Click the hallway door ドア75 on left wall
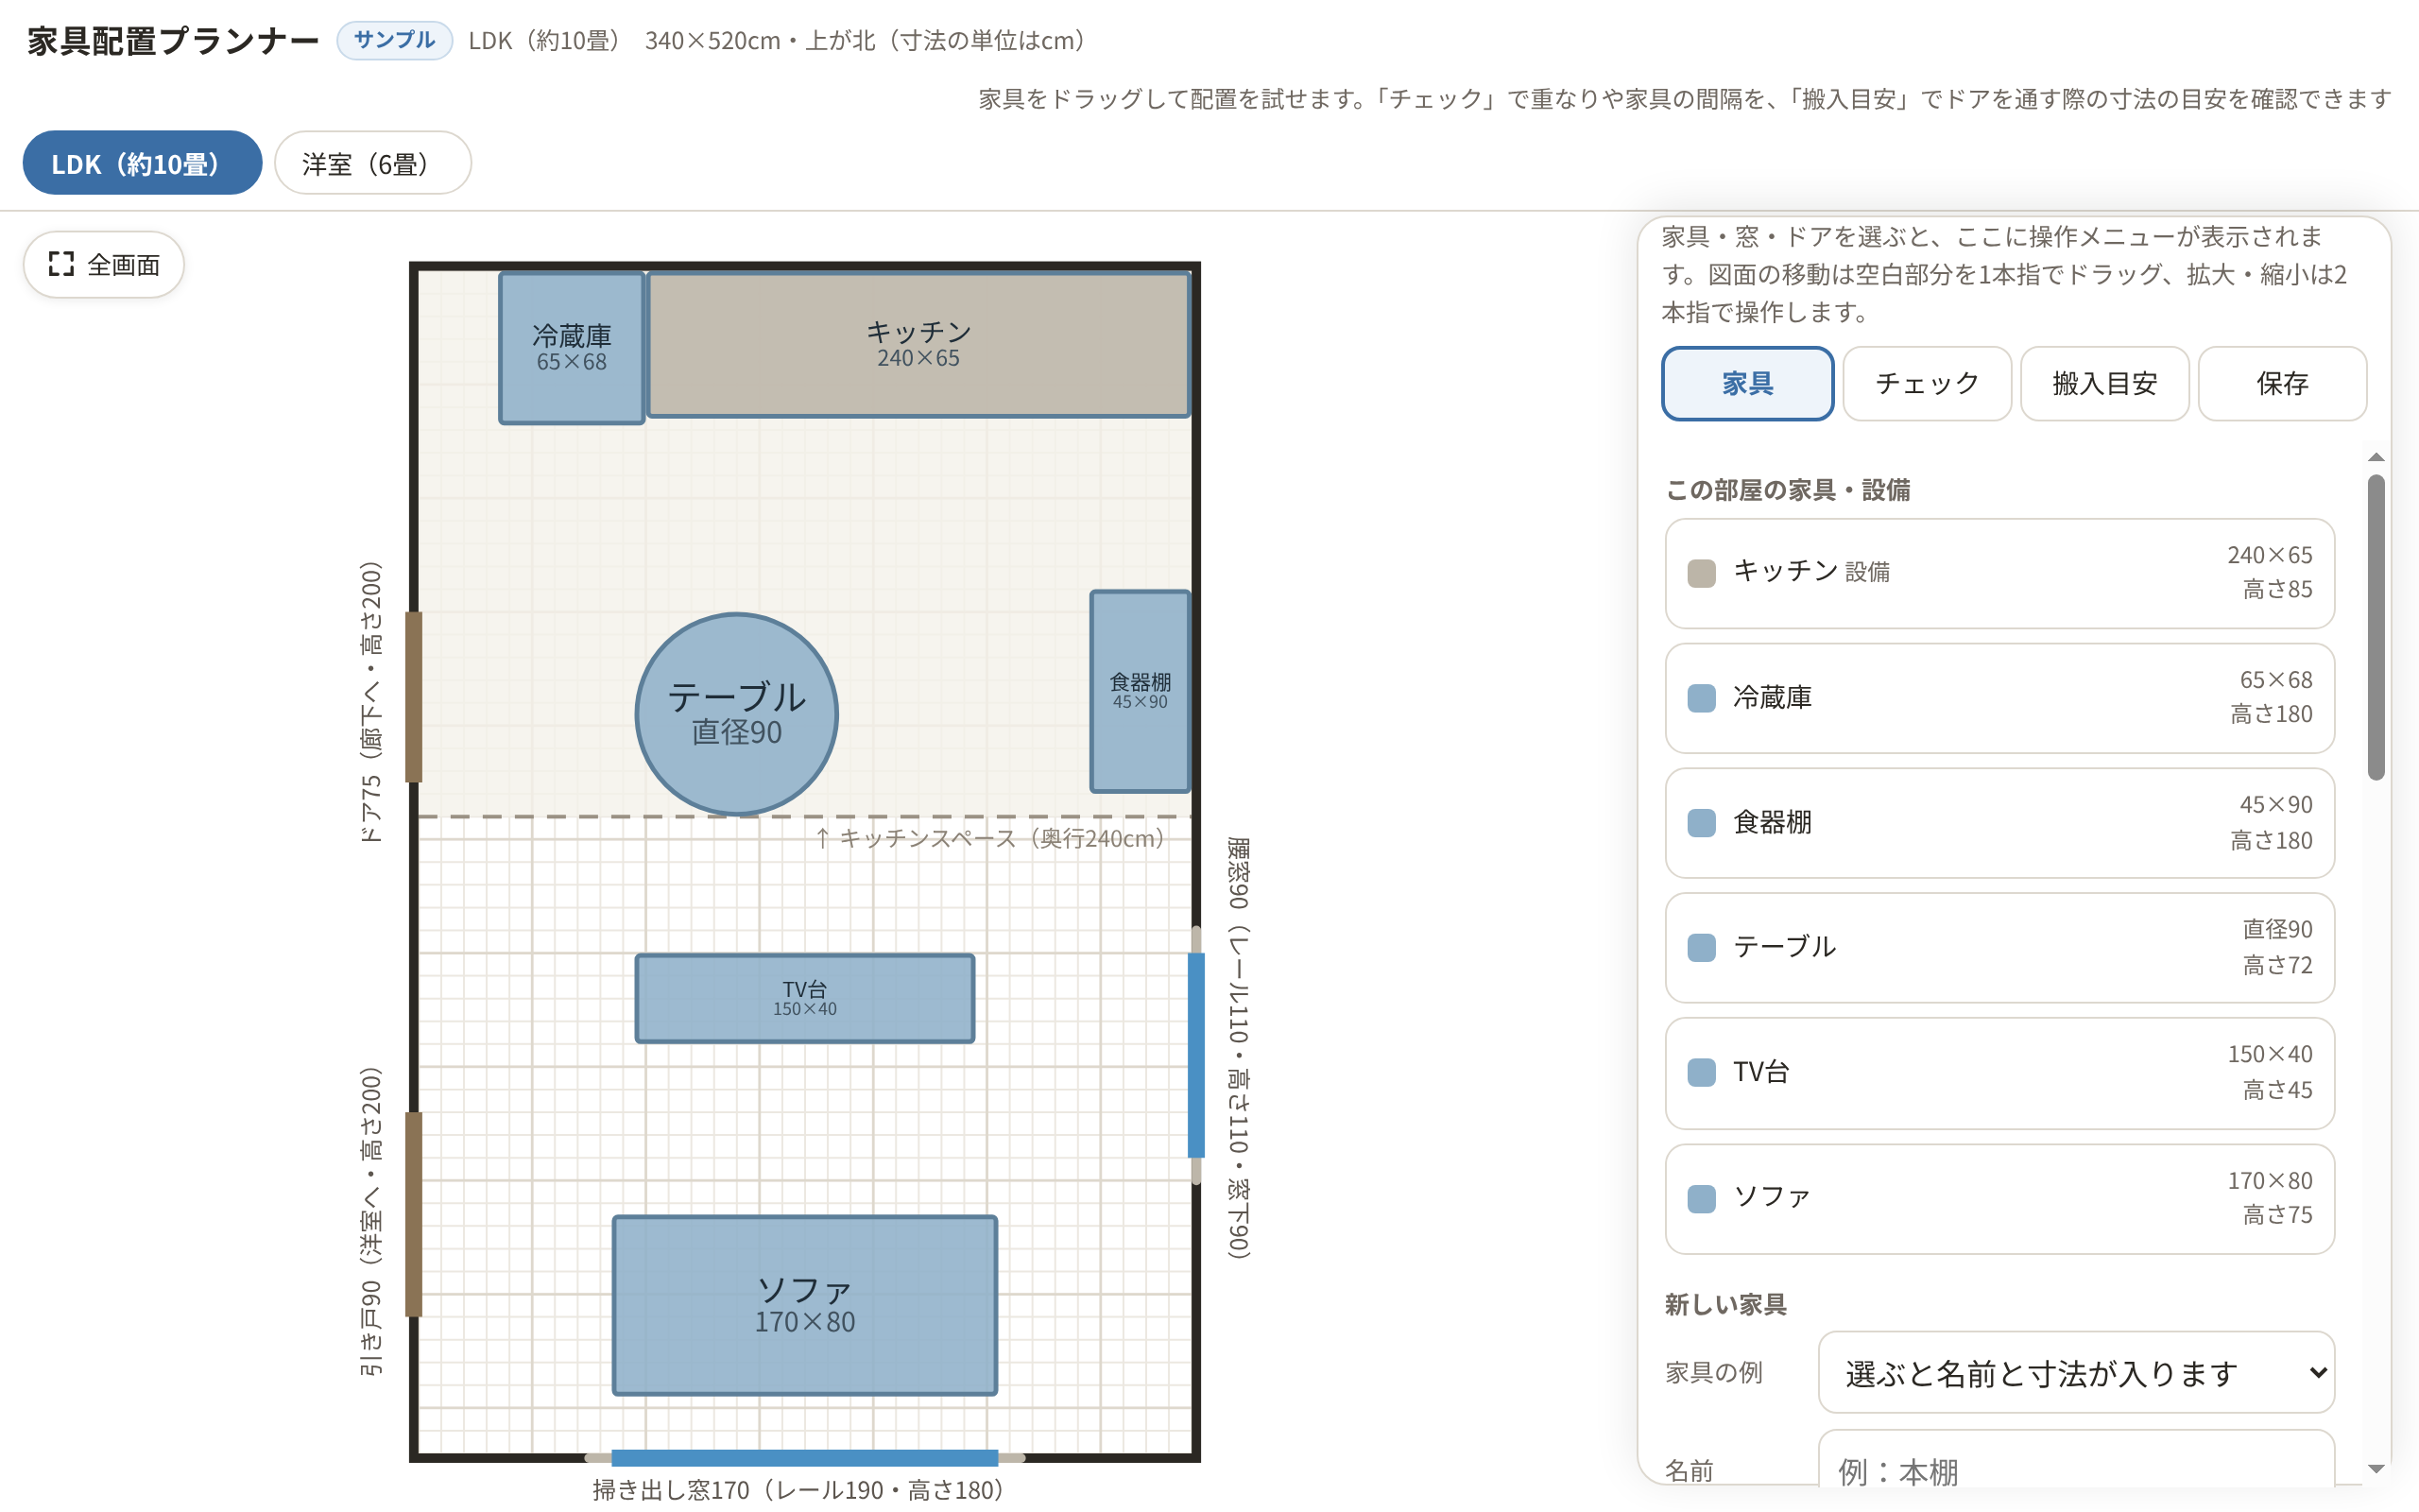Screen dimensions: 2419x1512 (x=414, y=697)
